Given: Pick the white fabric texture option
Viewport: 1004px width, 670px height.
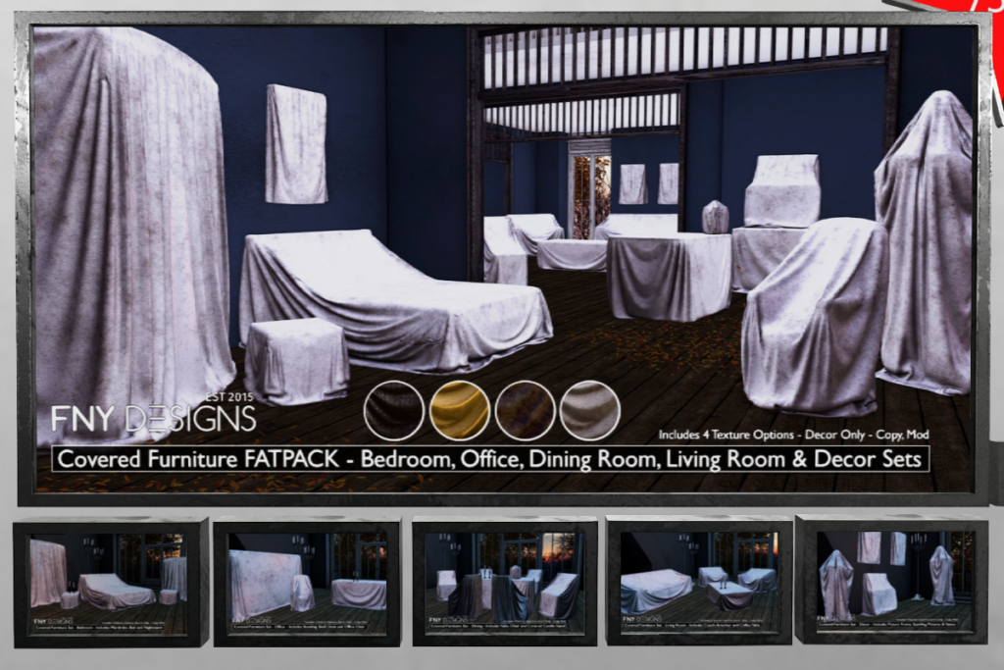Looking at the screenshot, I should 592,410.
